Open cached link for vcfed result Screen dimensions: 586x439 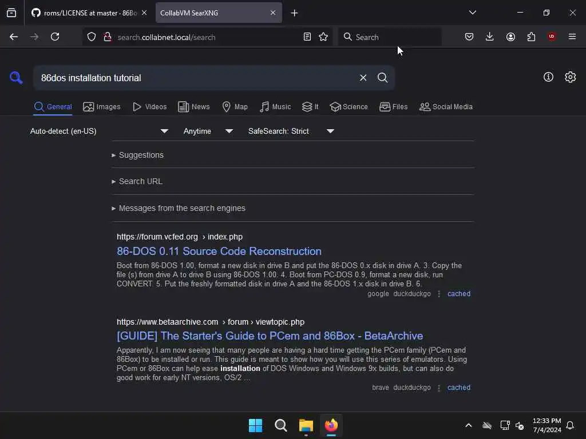(459, 294)
